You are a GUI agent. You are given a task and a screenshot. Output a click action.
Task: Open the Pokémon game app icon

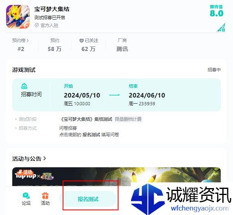point(18,17)
